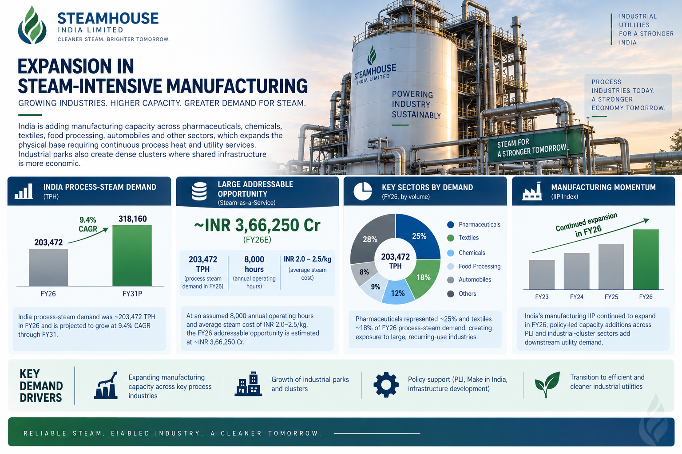Image resolution: width=682 pixels, height=454 pixels.
Task: Select the bar chart icon in India Process-Steam Demand header
Action: [24, 191]
